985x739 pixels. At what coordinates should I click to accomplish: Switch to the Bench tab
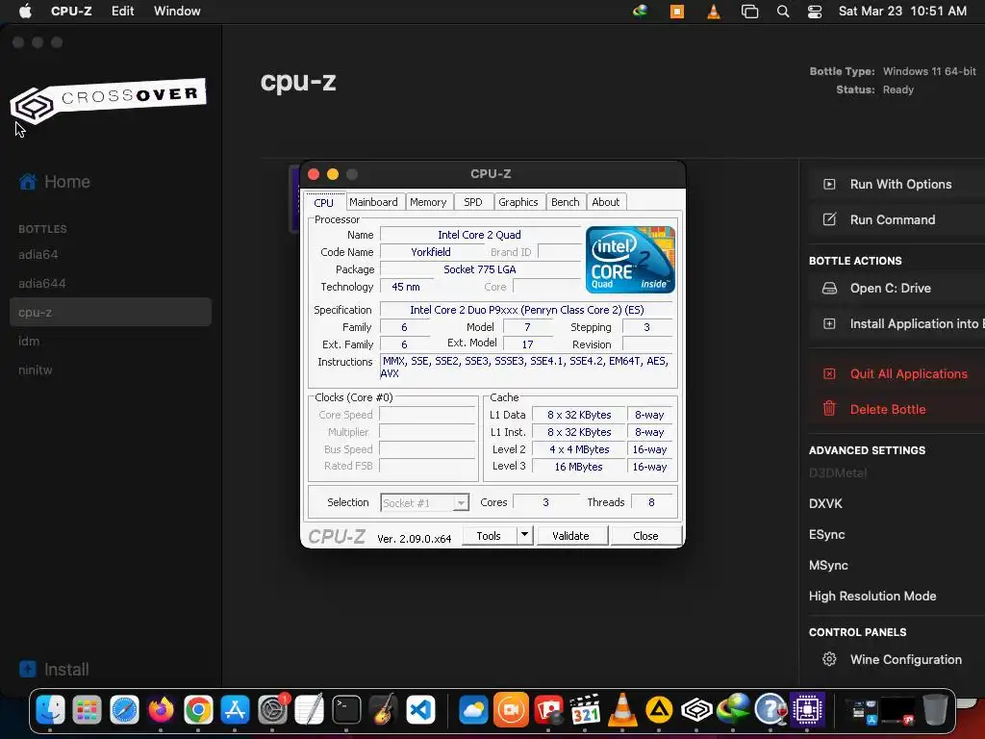tap(566, 202)
